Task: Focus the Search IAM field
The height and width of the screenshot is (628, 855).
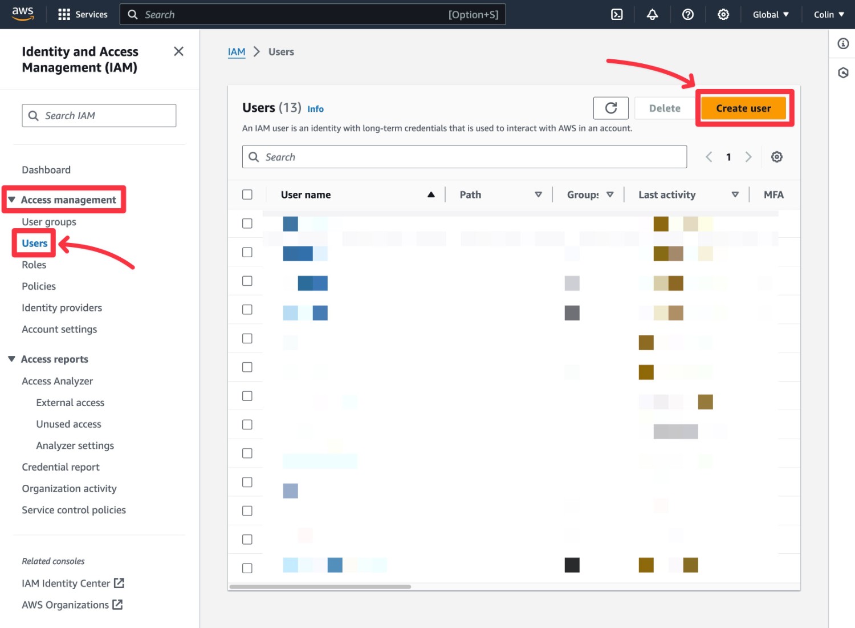Action: coord(99,115)
